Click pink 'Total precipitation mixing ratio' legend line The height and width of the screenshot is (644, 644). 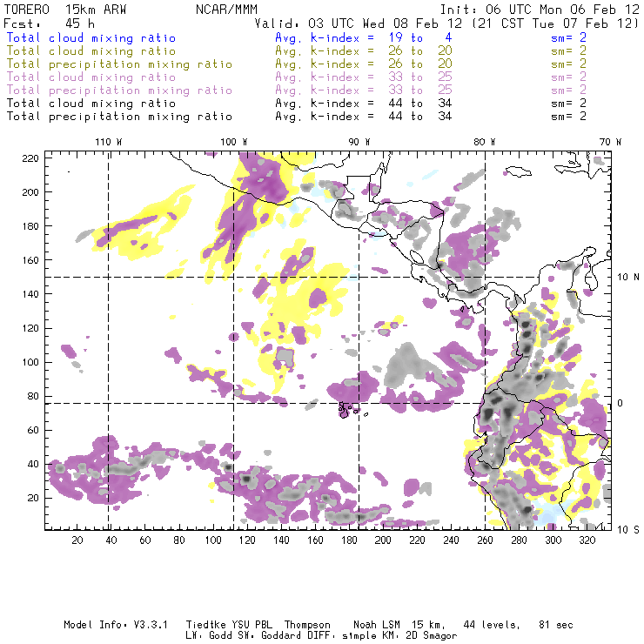coord(119,91)
